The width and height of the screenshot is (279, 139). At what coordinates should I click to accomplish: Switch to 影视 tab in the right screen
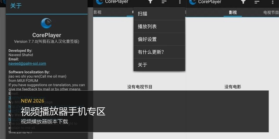click(x=233, y=13)
